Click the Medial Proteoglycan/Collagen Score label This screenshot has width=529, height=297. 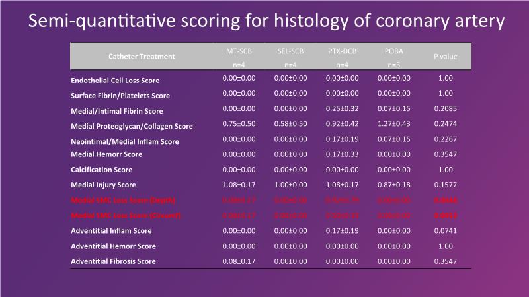click(x=132, y=126)
